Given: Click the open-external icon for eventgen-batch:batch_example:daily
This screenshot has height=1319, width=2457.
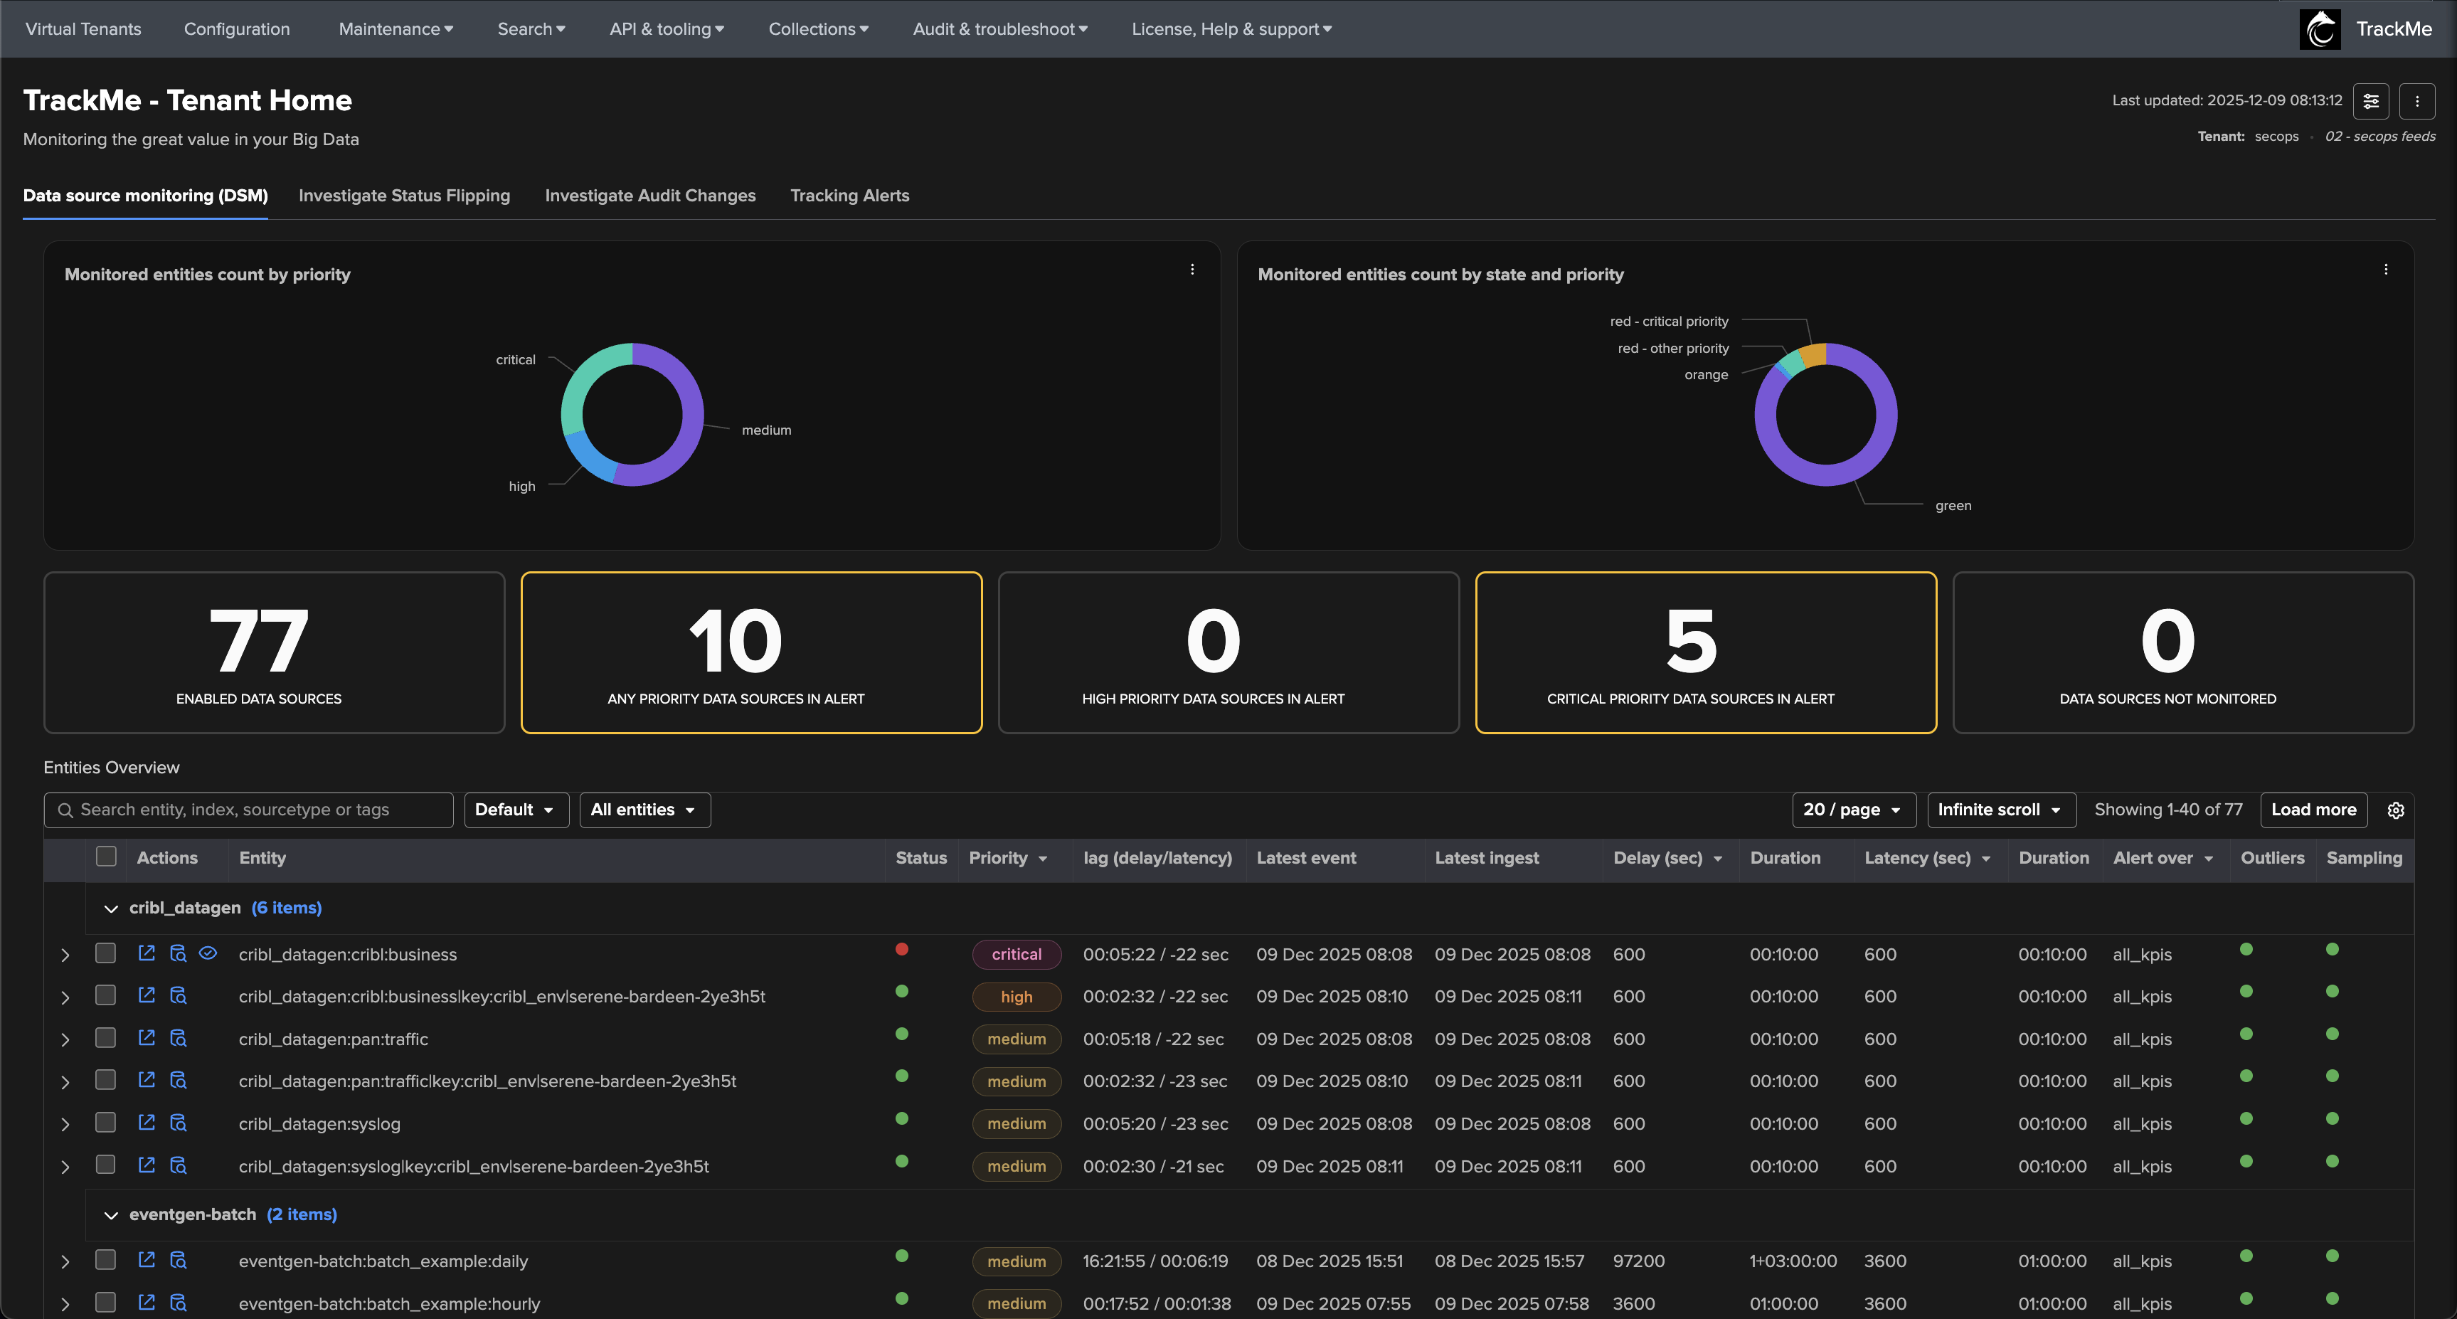Looking at the screenshot, I should (x=146, y=1260).
